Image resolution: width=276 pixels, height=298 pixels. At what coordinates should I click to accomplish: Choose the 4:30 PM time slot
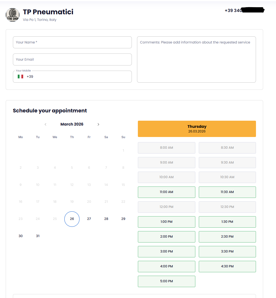tap(227, 266)
